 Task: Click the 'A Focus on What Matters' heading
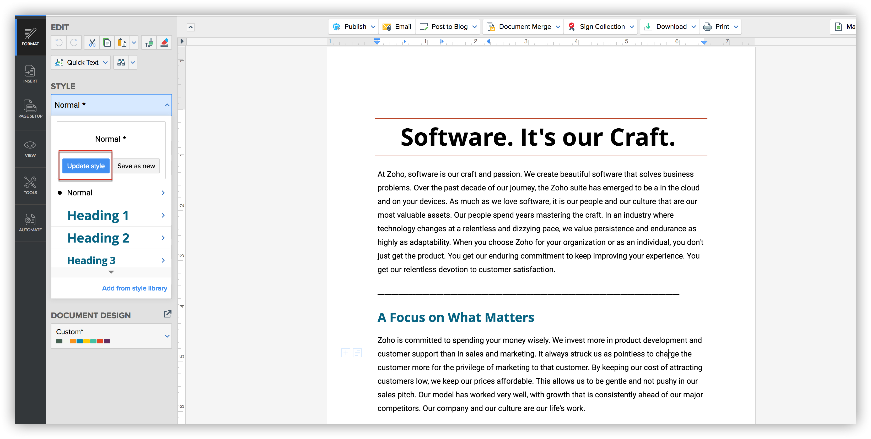coord(456,317)
